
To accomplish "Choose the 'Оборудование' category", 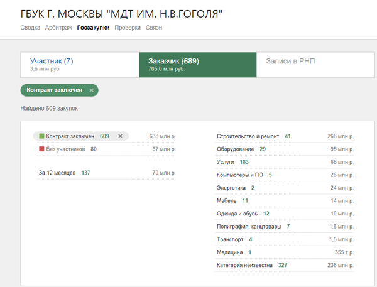I will (x=235, y=149).
